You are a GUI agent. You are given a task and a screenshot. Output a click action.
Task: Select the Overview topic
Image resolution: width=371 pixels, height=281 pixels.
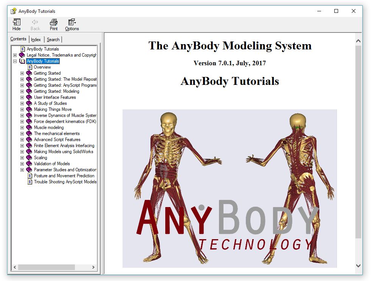click(x=42, y=67)
